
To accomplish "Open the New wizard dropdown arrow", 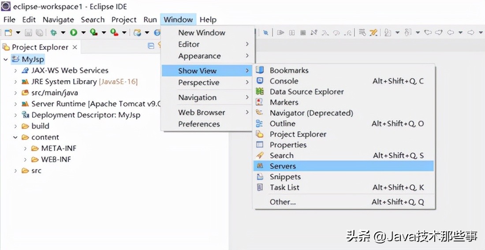I will point(18,33).
